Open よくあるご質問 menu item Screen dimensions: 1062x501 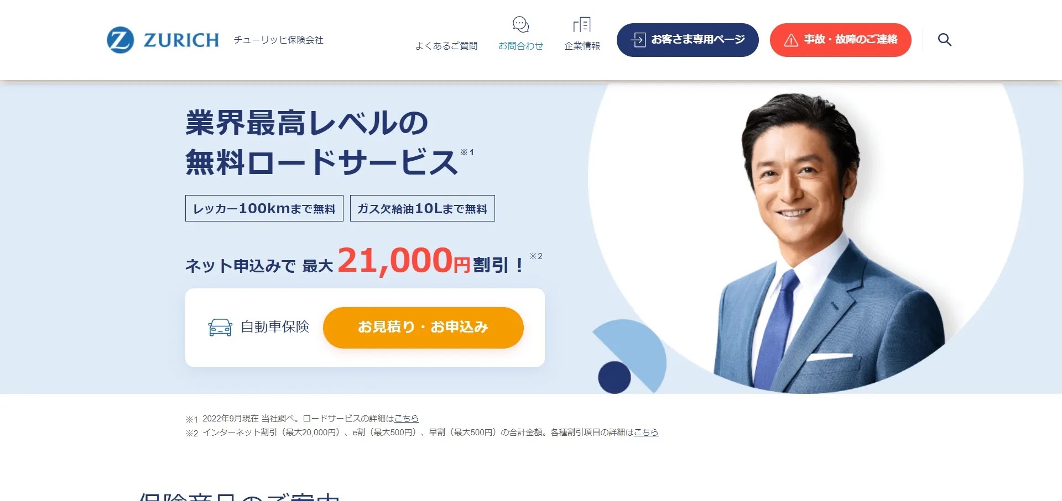pos(446,46)
